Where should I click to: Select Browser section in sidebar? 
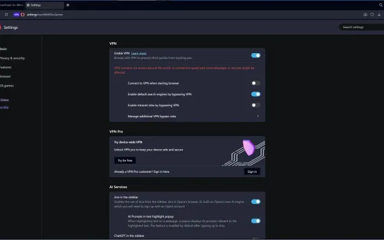(x=5, y=76)
